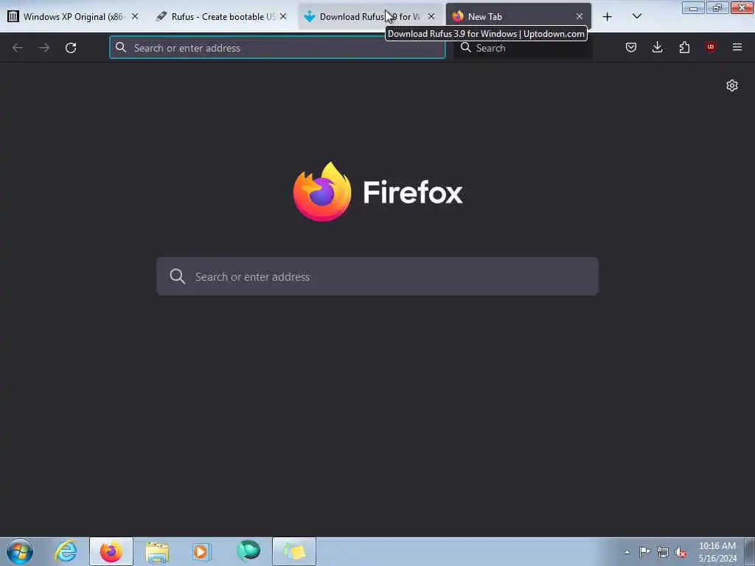The height and width of the screenshot is (566, 755).
Task: Launch Windows Media Player from the taskbar
Action: pos(201,551)
